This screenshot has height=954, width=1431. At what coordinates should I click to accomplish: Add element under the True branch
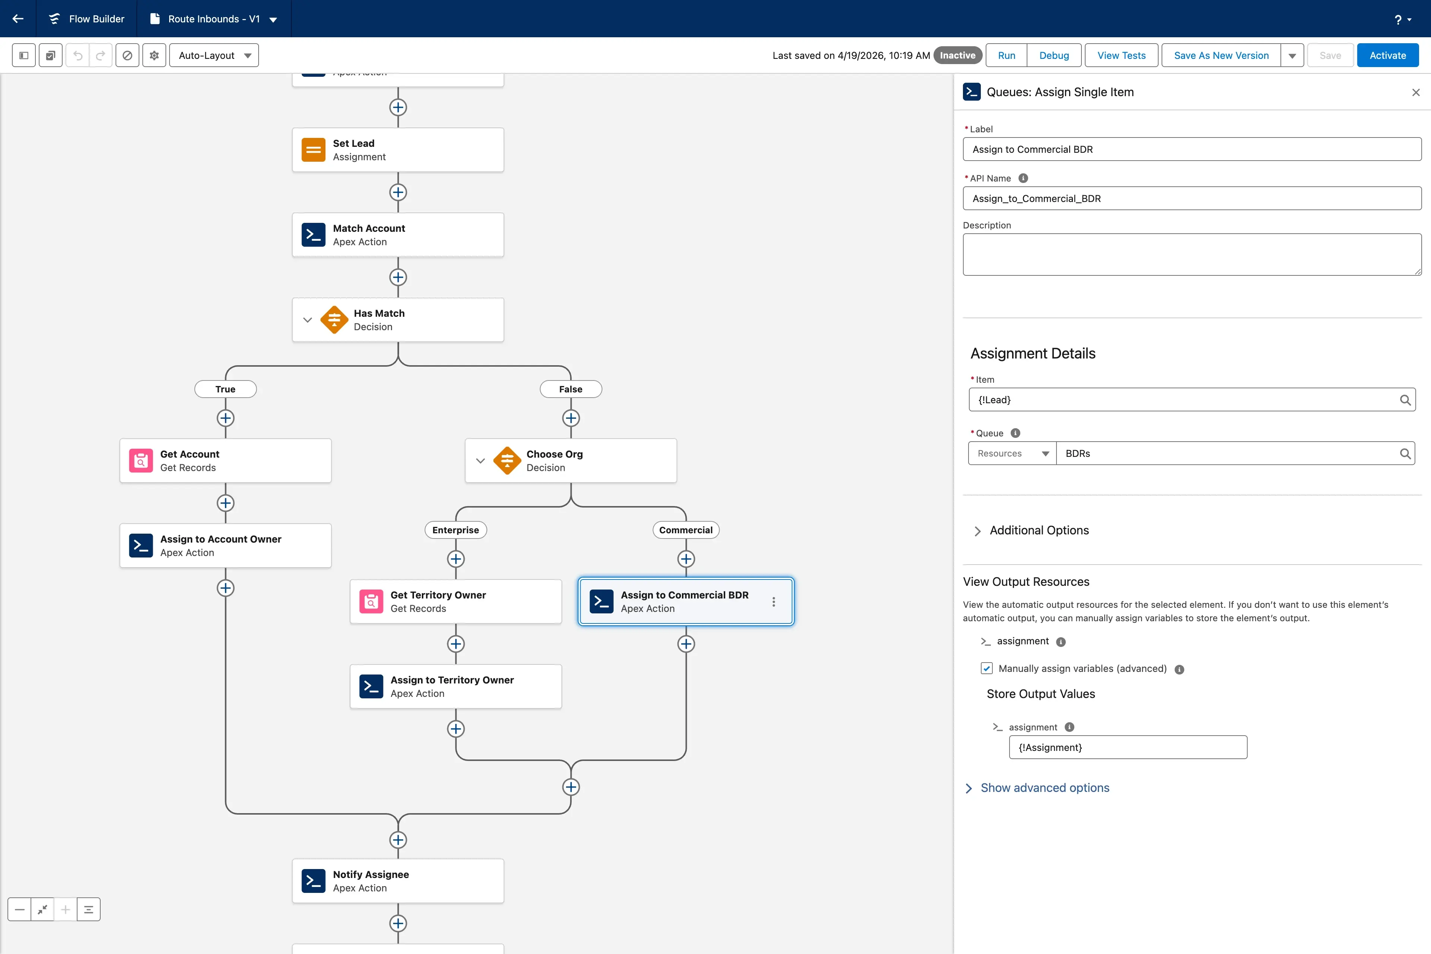click(x=226, y=418)
